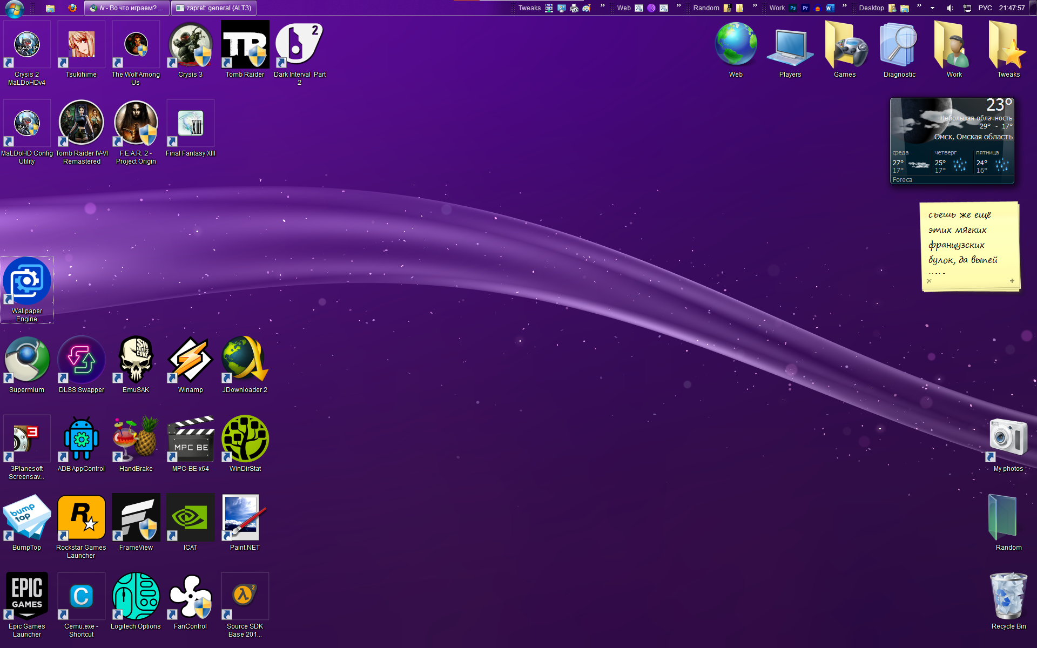Image resolution: width=1037 pixels, height=648 pixels.
Task: Open the Winamp desktop shortcut
Action: 190,360
